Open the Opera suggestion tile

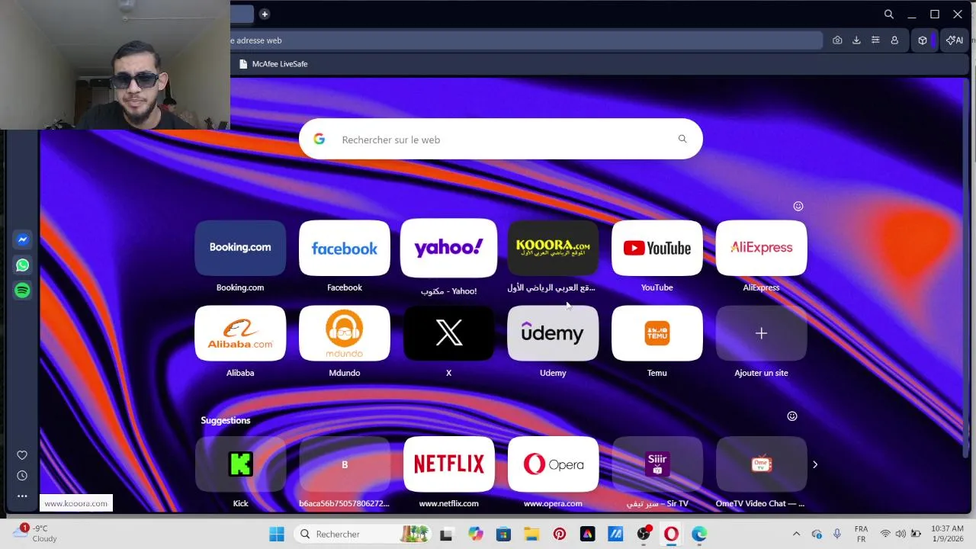pyautogui.click(x=553, y=464)
